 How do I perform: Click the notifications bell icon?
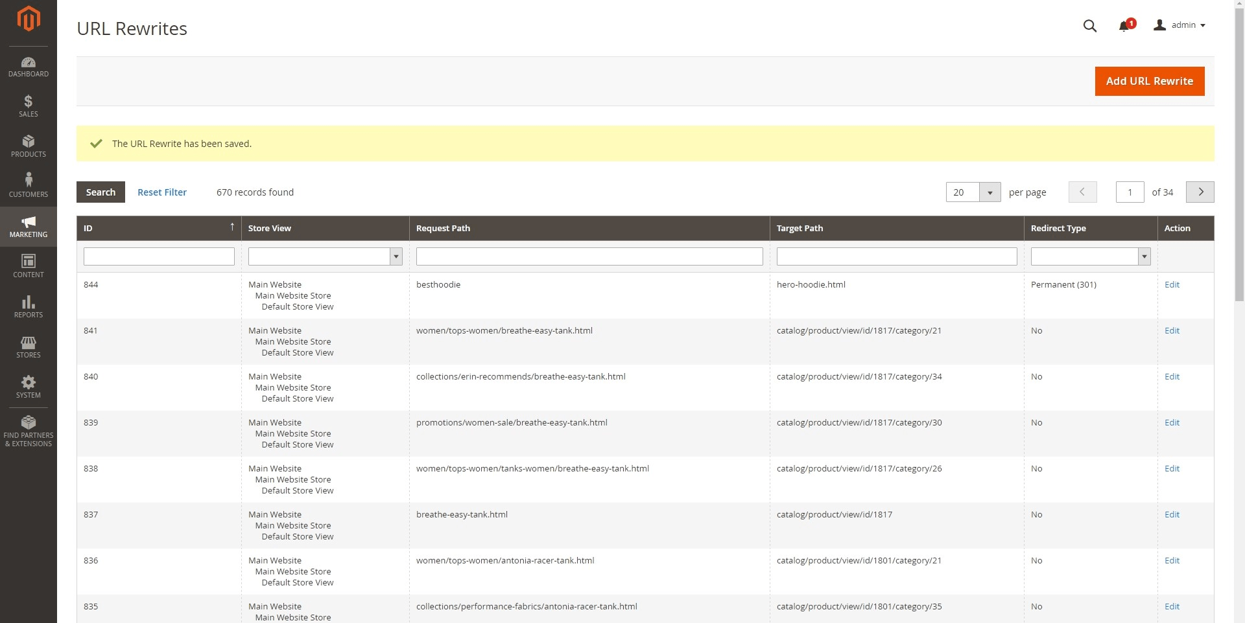click(1125, 26)
